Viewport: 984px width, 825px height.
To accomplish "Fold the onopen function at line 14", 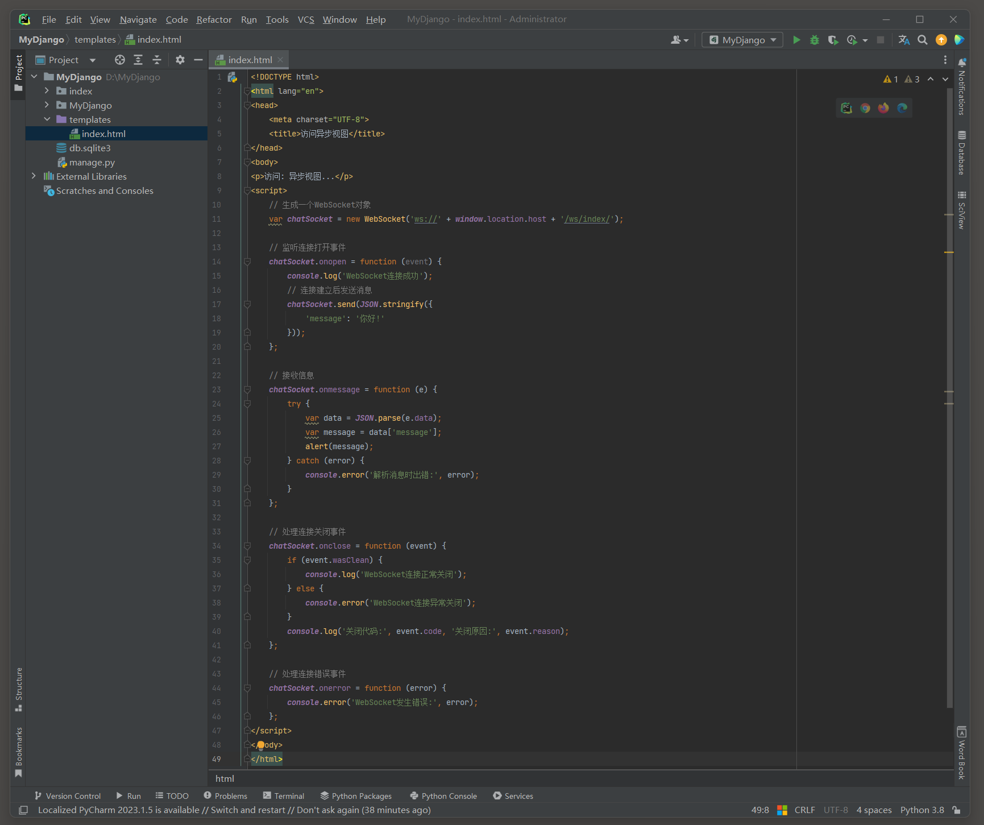I will [247, 262].
